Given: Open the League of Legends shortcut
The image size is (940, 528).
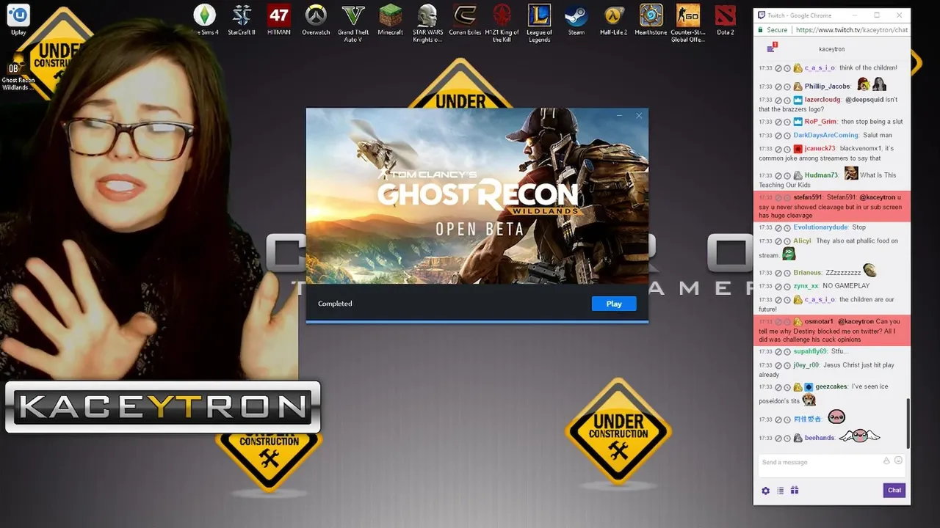Looking at the screenshot, I should click(x=539, y=23).
